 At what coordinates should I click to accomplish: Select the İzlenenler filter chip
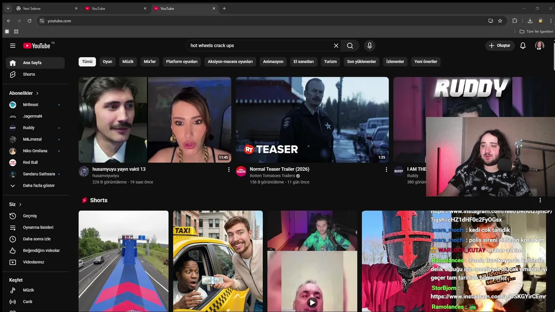click(395, 62)
